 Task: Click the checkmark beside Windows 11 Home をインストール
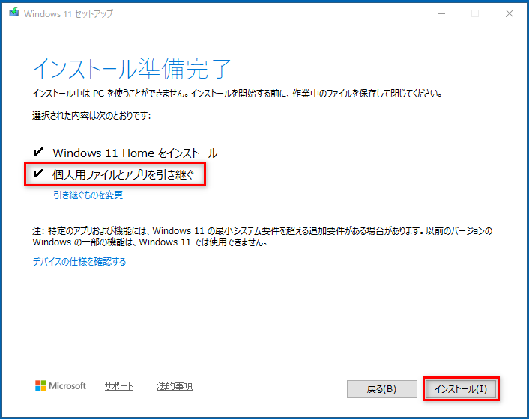[x=37, y=152]
